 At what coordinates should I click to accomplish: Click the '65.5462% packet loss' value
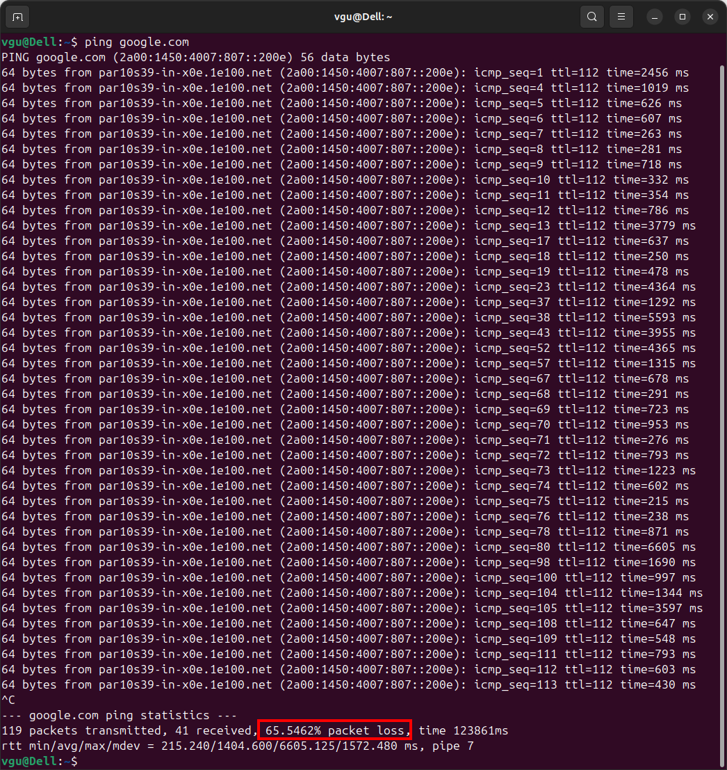tap(334, 731)
